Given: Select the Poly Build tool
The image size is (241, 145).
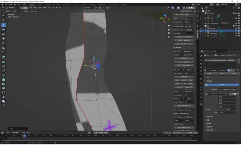Looking at the screenshot, I should pyautogui.click(x=4, y=80).
